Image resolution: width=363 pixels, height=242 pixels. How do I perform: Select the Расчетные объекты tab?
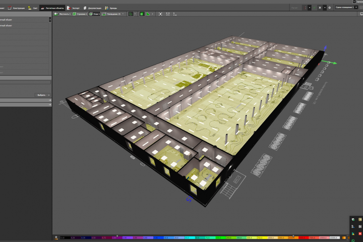(52, 8)
